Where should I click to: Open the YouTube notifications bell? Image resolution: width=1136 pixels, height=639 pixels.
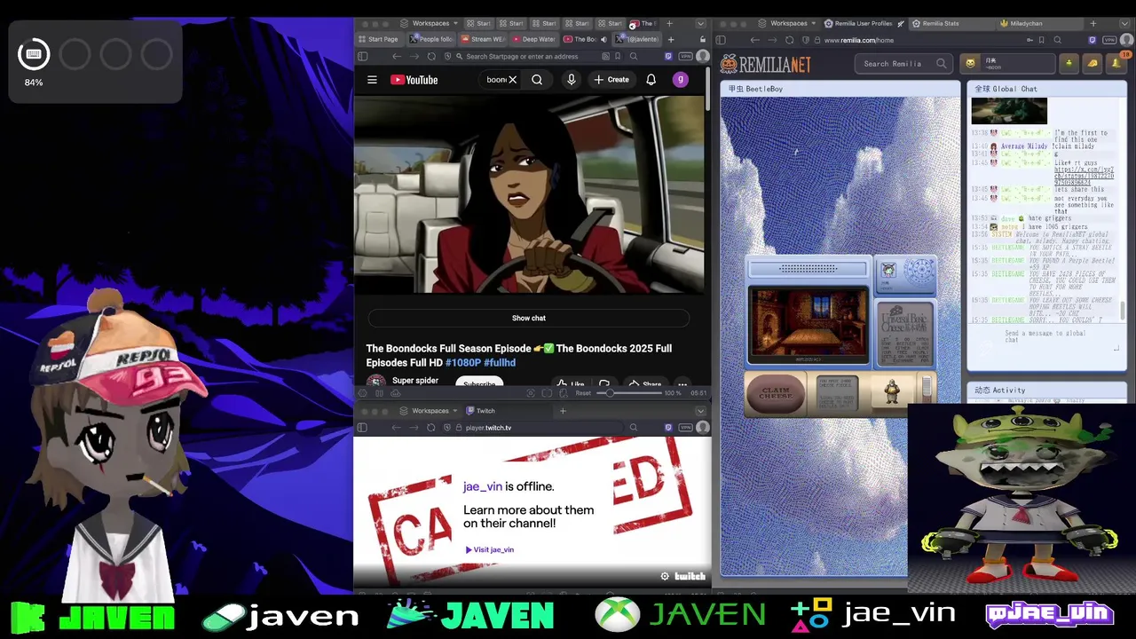pos(651,80)
